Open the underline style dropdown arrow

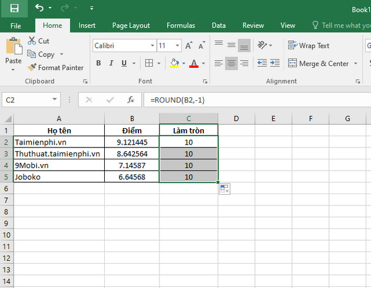click(134, 63)
